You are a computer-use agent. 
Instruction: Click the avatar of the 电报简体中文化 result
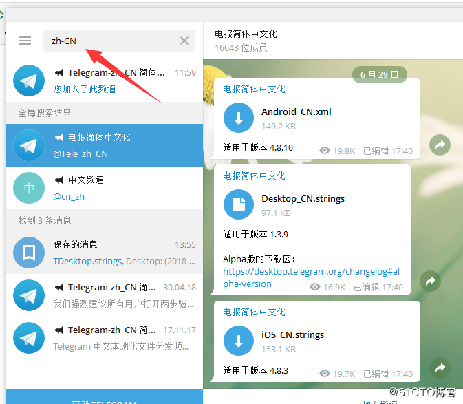pos(29,145)
